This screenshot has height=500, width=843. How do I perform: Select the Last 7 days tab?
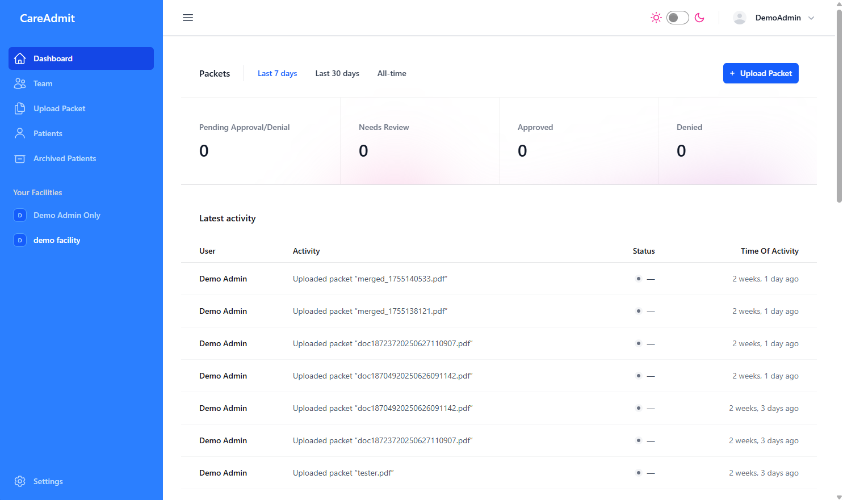click(277, 73)
